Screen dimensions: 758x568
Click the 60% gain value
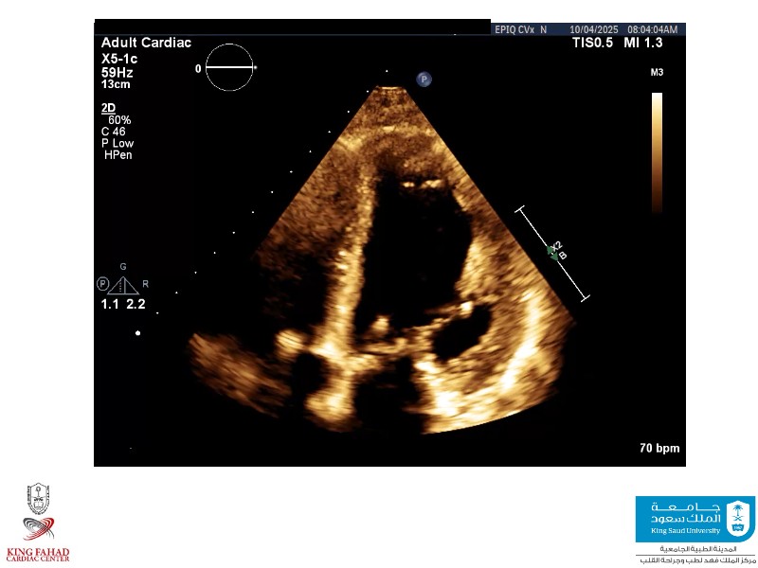point(119,120)
